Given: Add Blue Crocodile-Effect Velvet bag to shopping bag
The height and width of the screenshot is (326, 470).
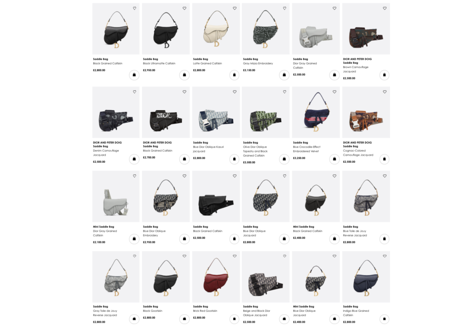Looking at the screenshot, I should point(335,159).
